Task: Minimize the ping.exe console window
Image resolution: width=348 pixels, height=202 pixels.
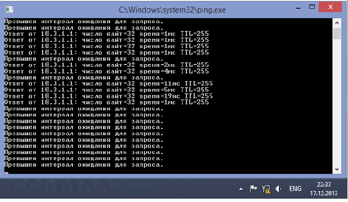Action: tap(298, 8)
